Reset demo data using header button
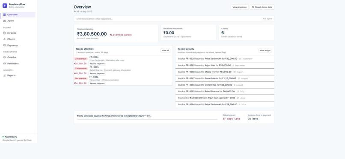Image resolution: width=345 pixels, height=159 pixels. pos(262,7)
